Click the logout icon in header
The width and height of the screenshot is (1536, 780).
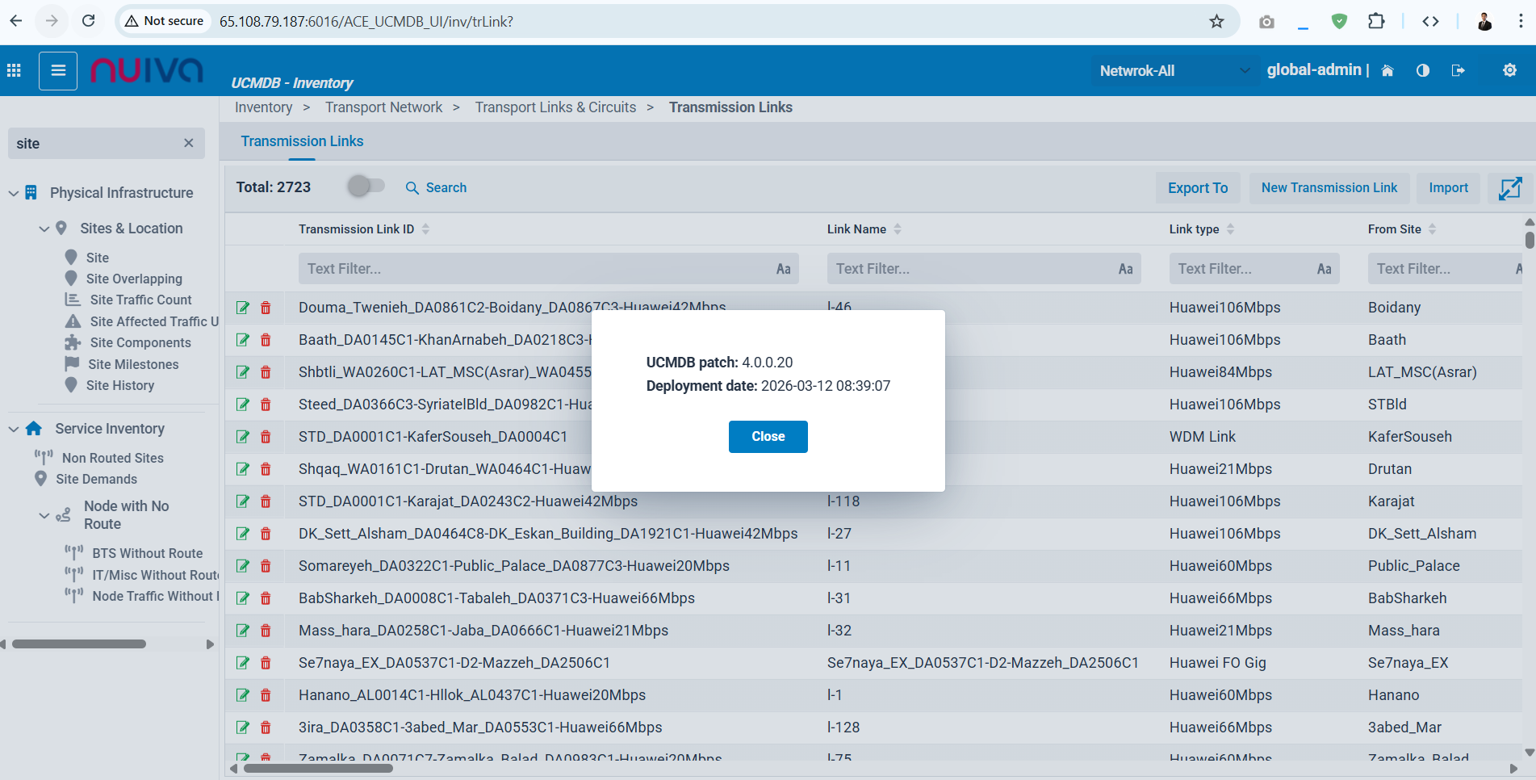1458,71
